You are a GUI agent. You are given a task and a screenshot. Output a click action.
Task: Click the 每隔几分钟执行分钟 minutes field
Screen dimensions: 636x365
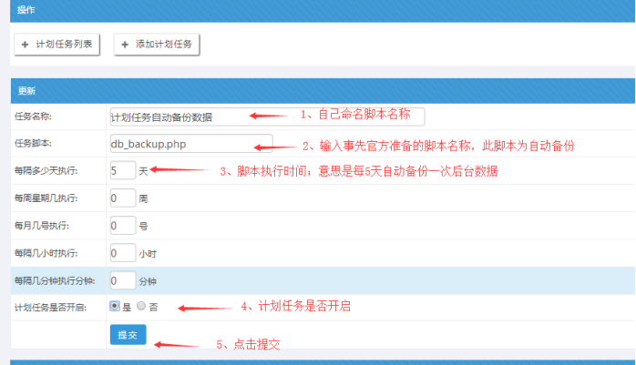(x=121, y=280)
